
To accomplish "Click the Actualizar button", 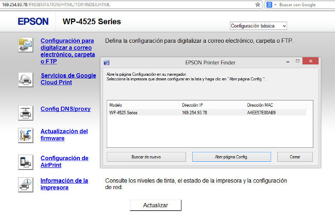I will point(156,205).
